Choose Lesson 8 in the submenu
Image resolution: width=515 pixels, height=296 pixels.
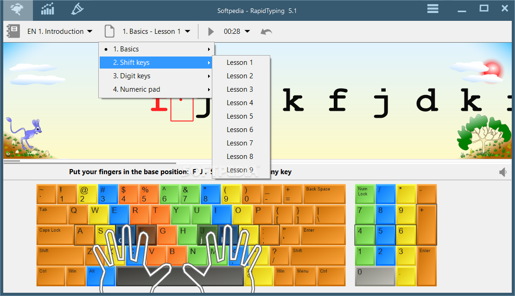click(241, 157)
